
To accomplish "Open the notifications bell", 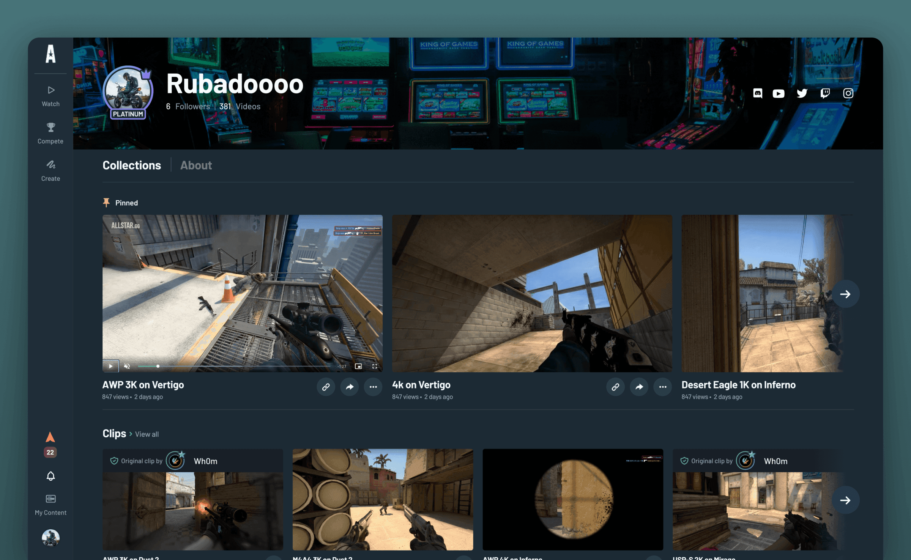I will click(50, 476).
